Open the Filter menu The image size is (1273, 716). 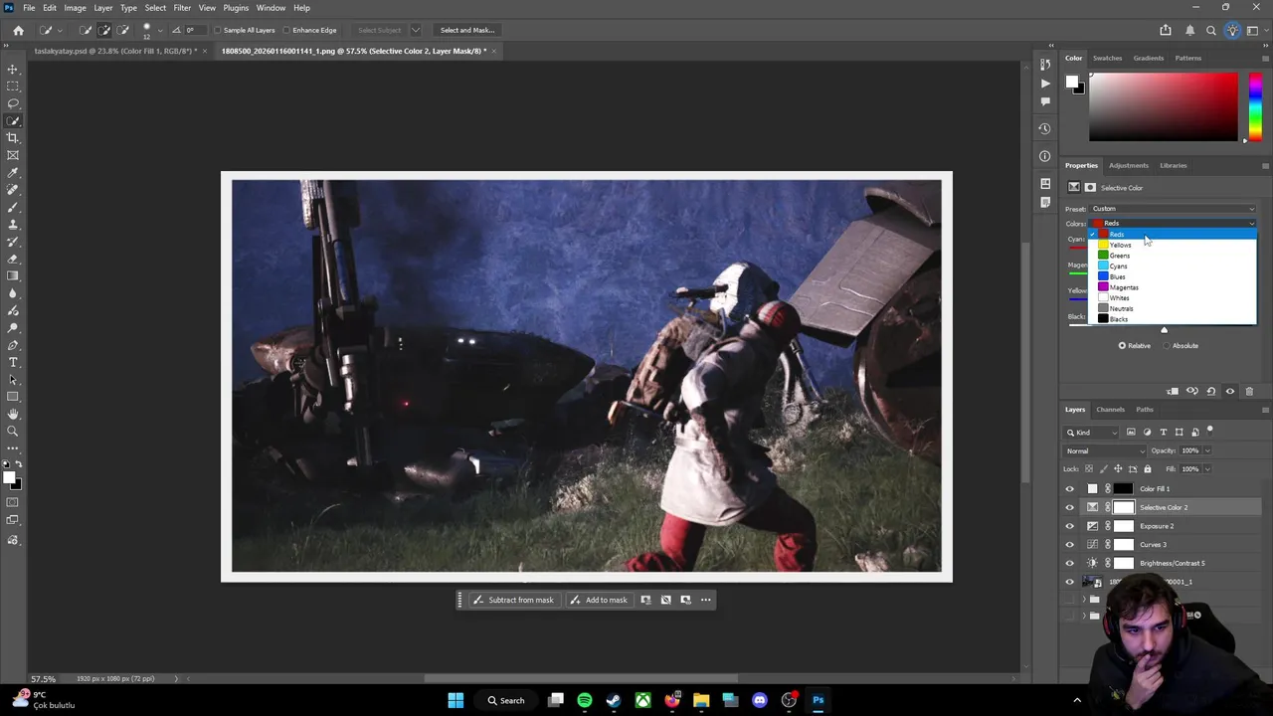point(182,8)
